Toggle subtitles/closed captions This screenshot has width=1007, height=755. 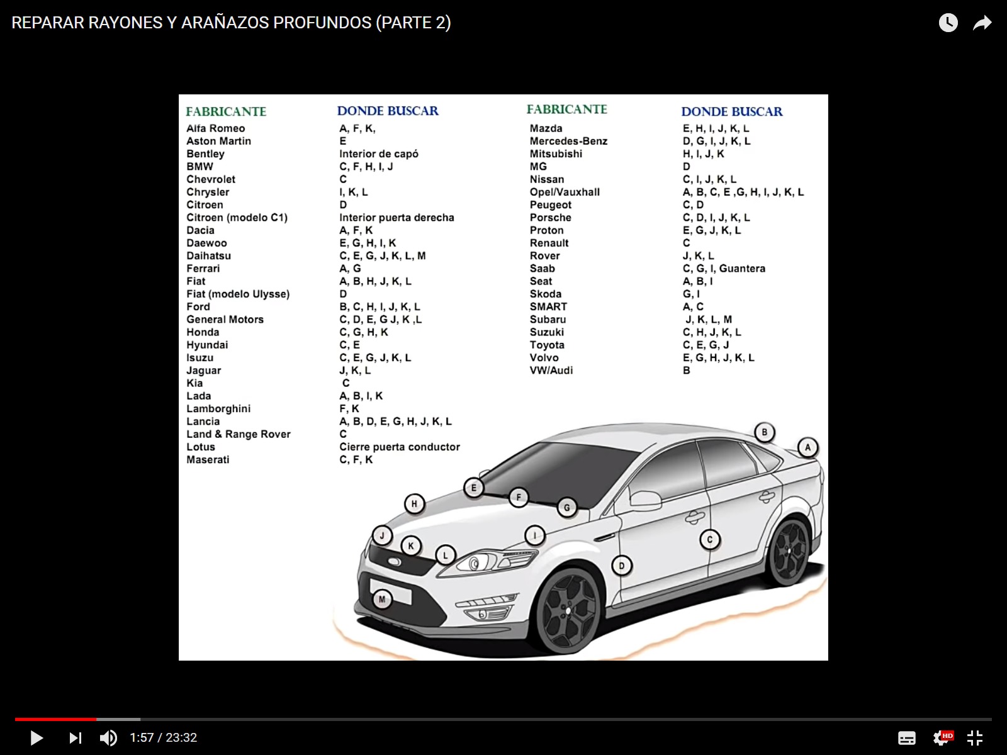point(906,737)
